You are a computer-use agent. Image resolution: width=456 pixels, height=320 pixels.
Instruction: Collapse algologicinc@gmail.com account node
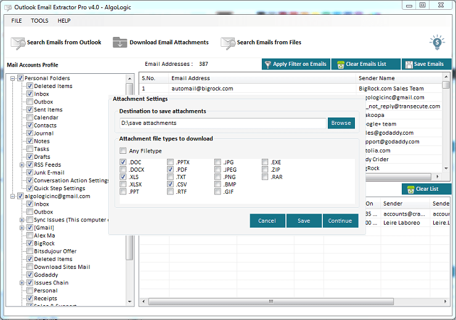click(13, 196)
